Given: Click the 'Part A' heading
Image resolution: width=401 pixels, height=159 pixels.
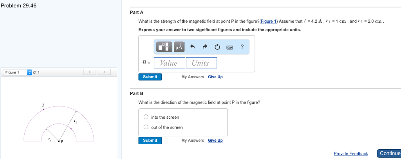Looking at the screenshot, I should pos(137,12).
